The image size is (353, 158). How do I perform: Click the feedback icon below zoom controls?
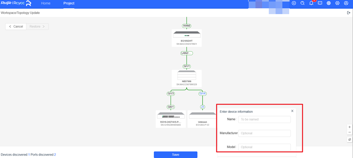pyautogui.click(x=349, y=139)
